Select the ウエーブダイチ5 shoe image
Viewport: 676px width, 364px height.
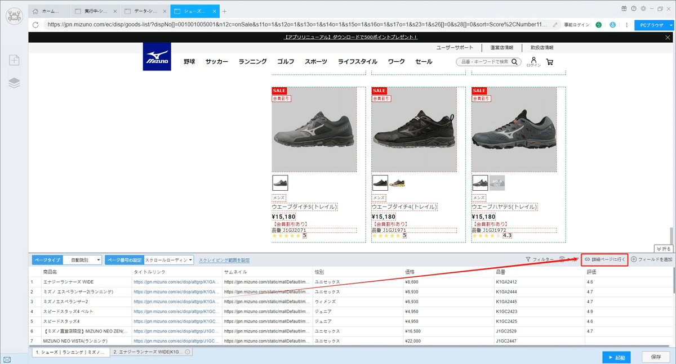click(314, 129)
